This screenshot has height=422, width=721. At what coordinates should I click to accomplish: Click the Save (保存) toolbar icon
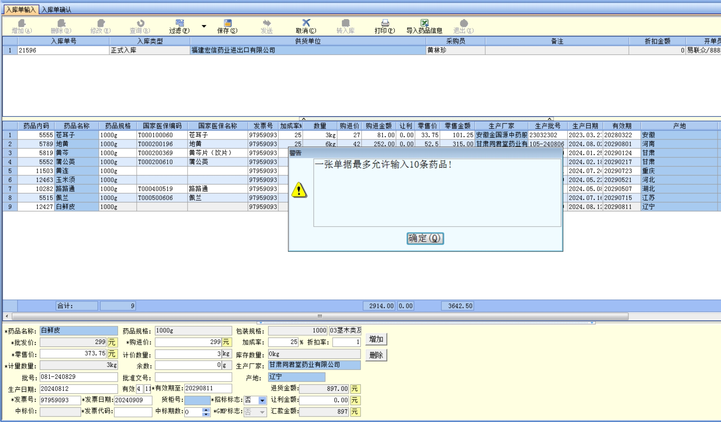227,23
